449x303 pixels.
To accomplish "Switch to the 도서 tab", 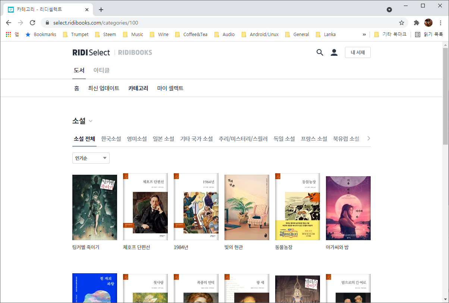I will tap(79, 70).
